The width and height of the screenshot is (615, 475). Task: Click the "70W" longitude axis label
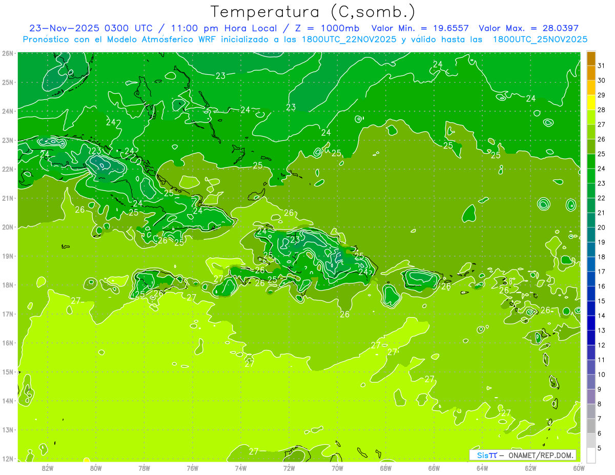[337, 468]
